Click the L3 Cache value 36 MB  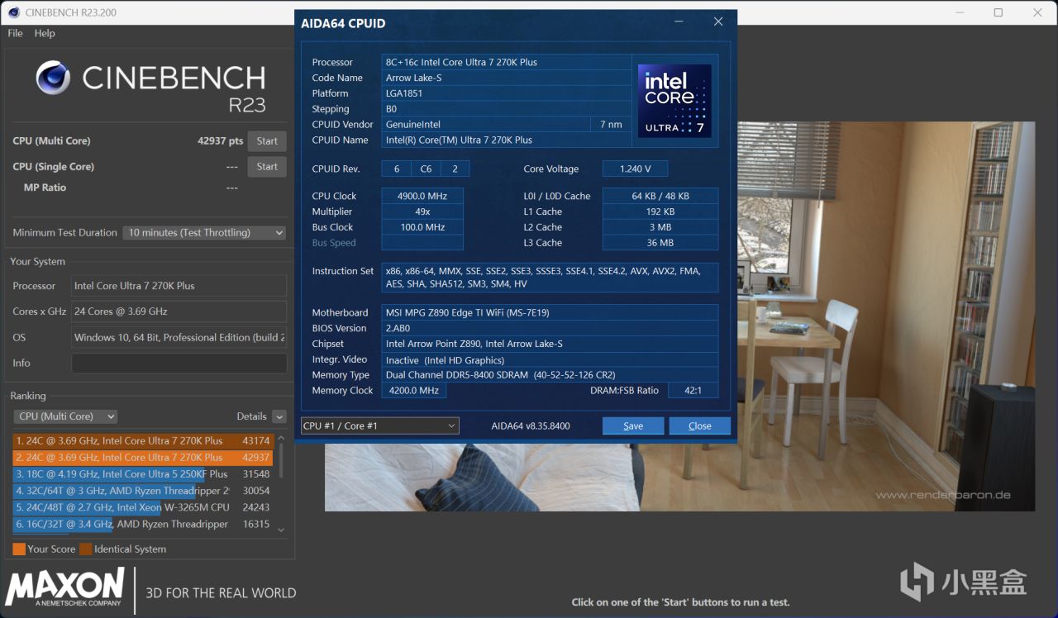point(660,243)
